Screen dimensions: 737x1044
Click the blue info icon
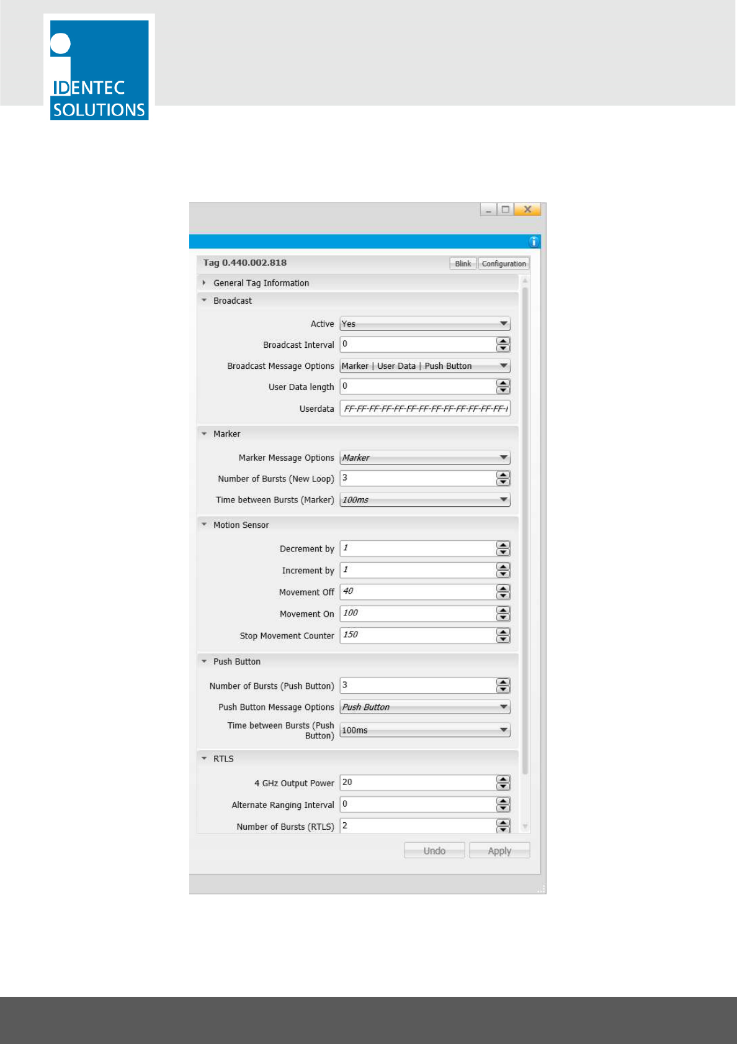pyautogui.click(x=534, y=242)
